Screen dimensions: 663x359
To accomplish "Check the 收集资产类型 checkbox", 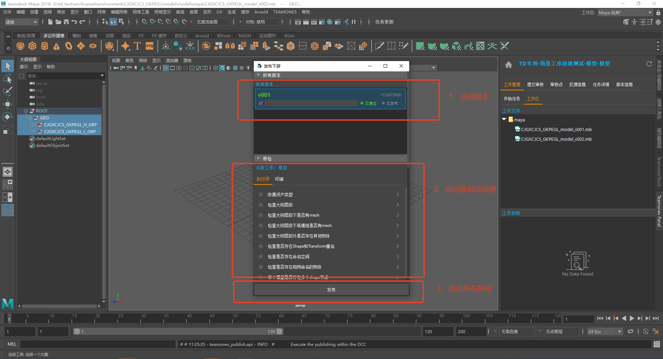I will pyautogui.click(x=261, y=195).
